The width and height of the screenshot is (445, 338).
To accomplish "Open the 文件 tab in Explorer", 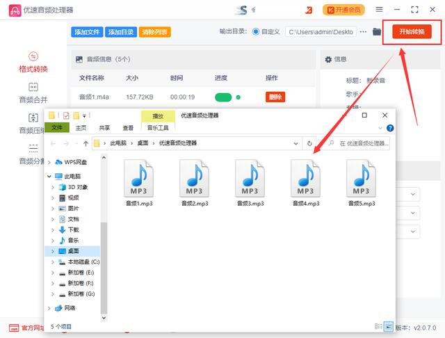I will click(57, 128).
